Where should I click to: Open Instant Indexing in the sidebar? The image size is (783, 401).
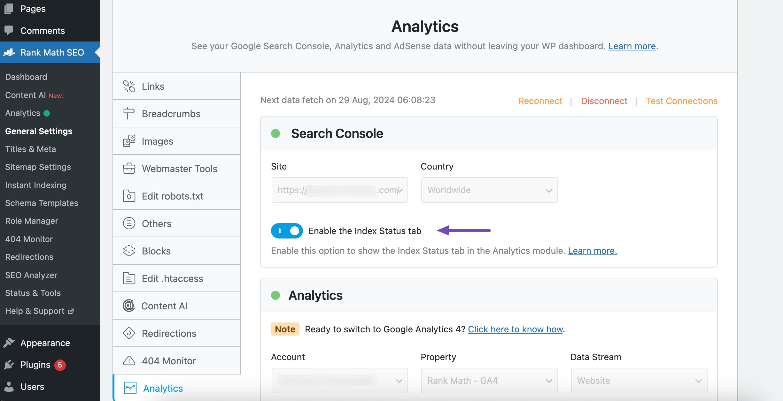click(36, 185)
